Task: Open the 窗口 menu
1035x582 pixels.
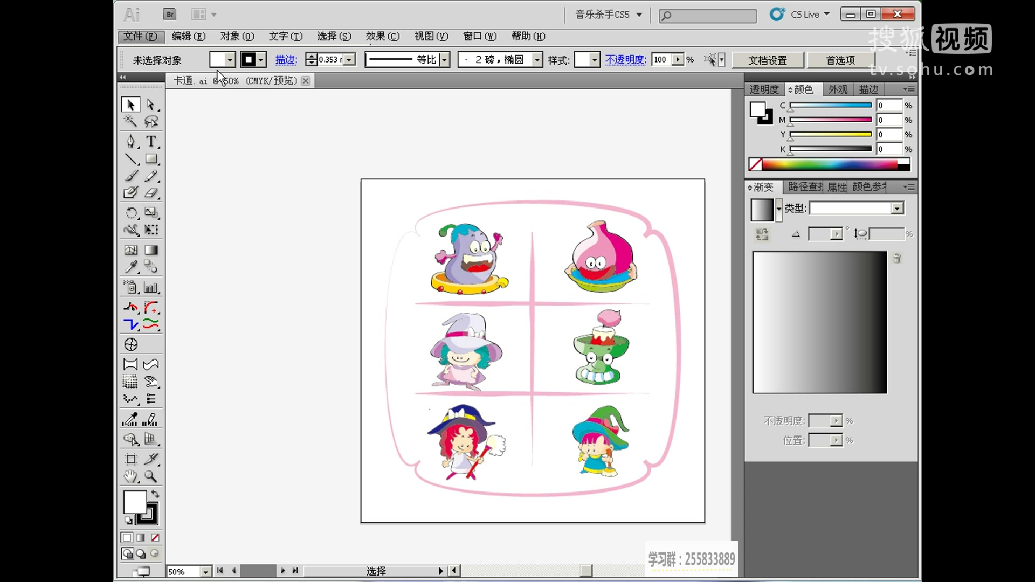Action: click(x=480, y=36)
